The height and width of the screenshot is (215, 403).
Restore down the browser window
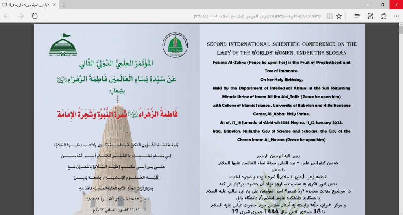click(x=382, y=5)
